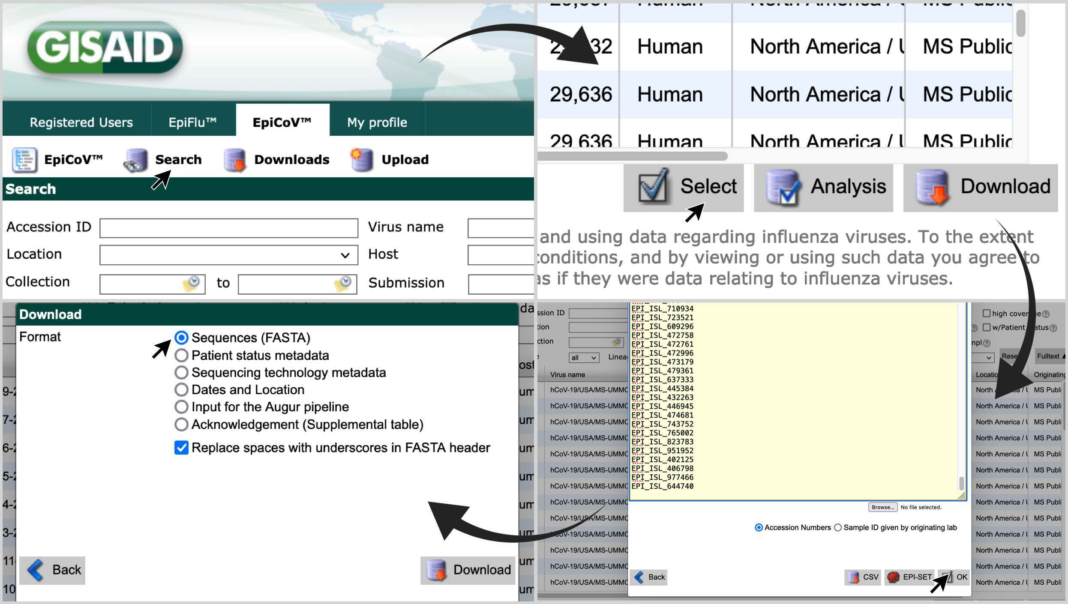Click the accession numbers text area
The width and height of the screenshot is (1068, 604).
pyautogui.click(x=798, y=401)
